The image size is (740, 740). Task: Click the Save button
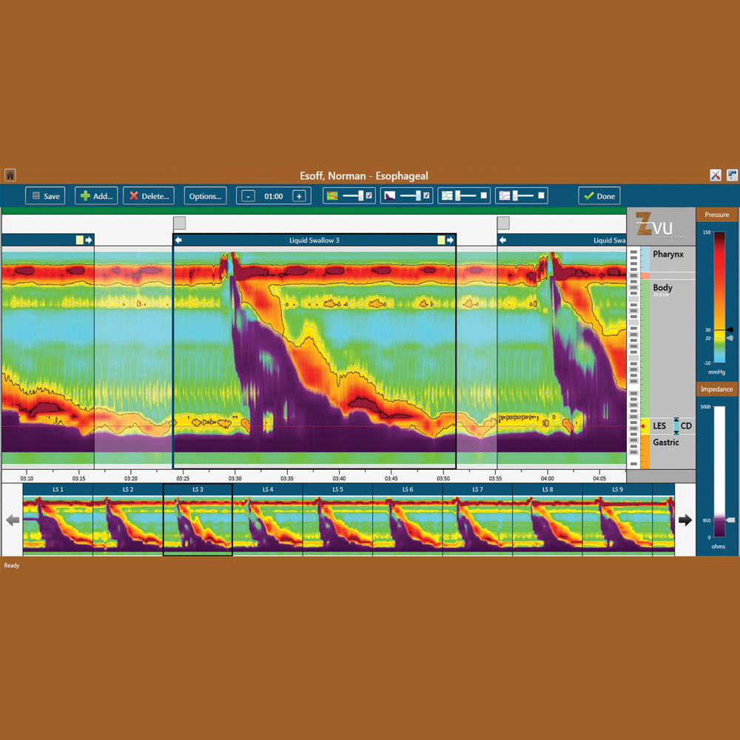(x=44, y=195)
